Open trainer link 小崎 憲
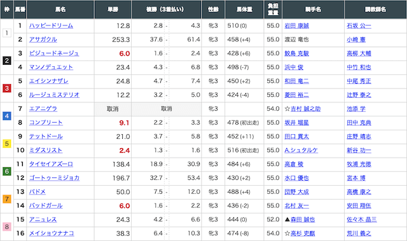This screenshot has height=241, width=407. click(356, 39)
